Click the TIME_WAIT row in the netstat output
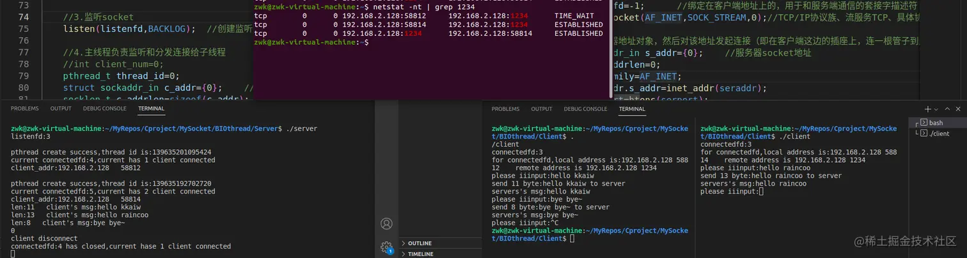Screen dimensions: 967x258 (x=428, y=15)
